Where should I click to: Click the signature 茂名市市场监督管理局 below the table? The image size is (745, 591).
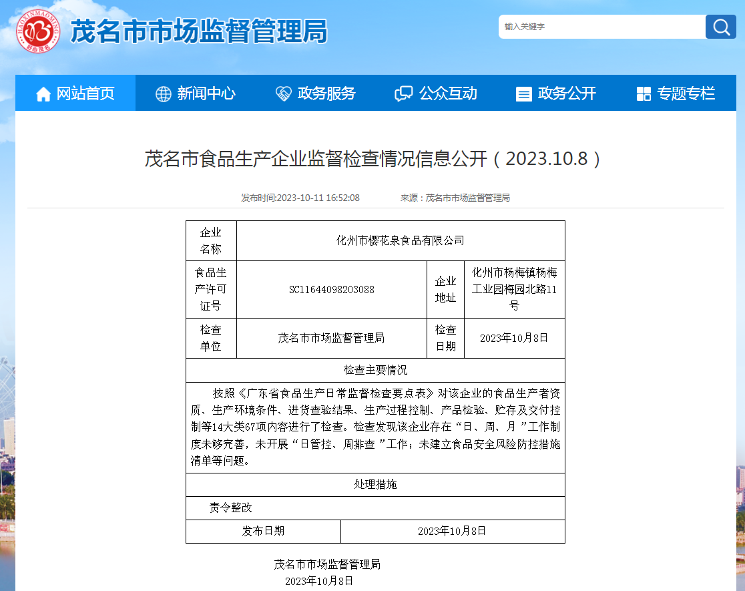coord(327,564)
